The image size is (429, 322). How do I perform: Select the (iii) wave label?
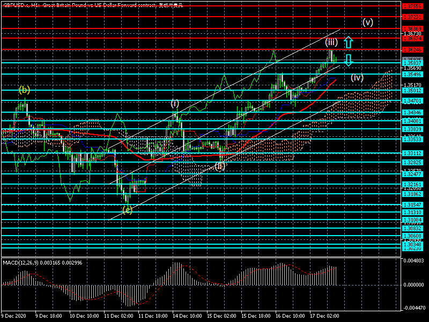coord(331,42)
